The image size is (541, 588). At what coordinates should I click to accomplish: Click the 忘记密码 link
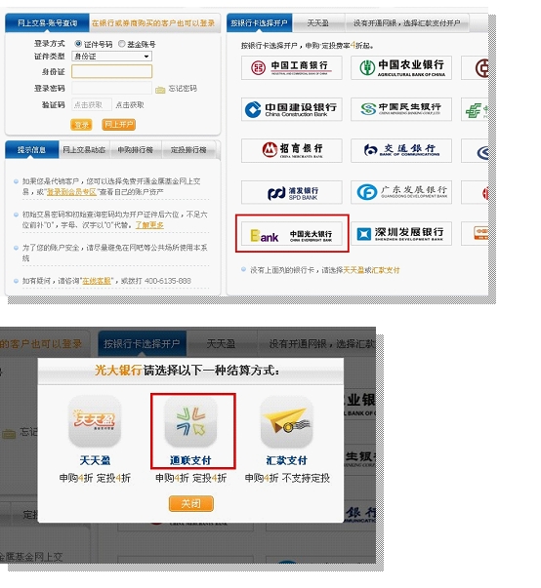pyautogui.click(x=183, y=89)
